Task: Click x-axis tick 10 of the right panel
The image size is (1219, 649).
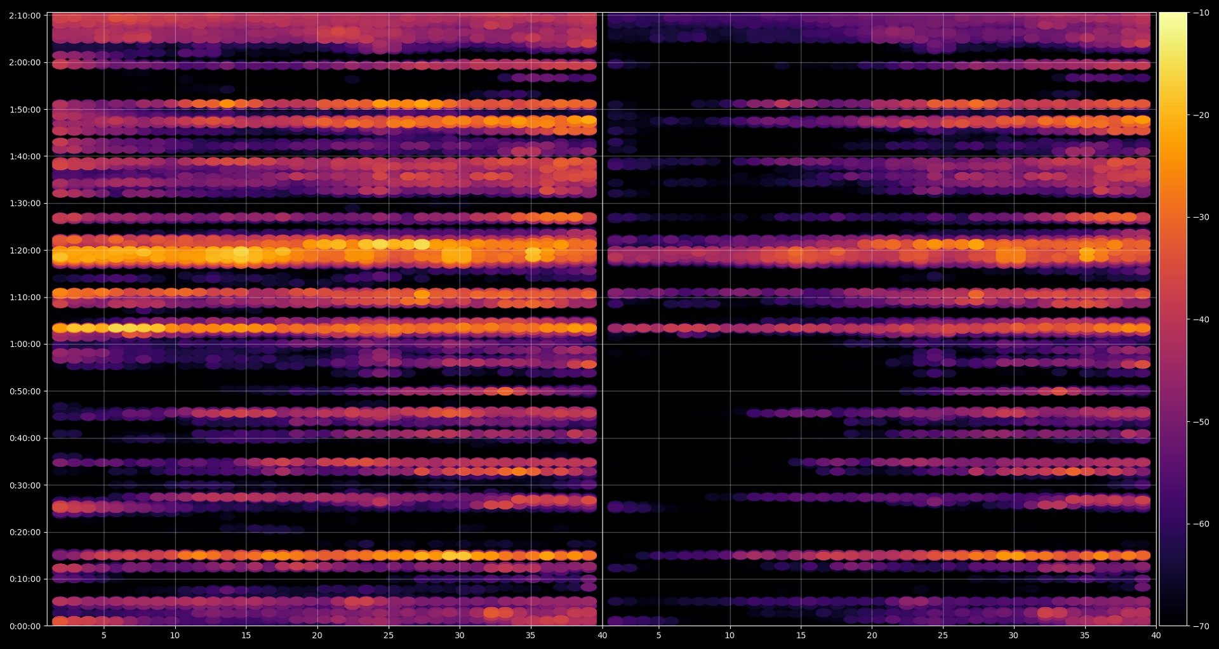Action: (730, 635)
